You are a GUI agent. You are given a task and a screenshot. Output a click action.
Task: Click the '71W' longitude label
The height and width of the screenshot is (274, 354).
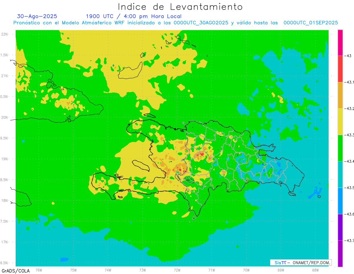[x=212, y=270]
